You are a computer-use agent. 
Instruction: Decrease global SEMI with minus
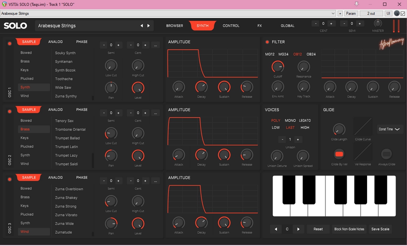(x=344, y=24)
